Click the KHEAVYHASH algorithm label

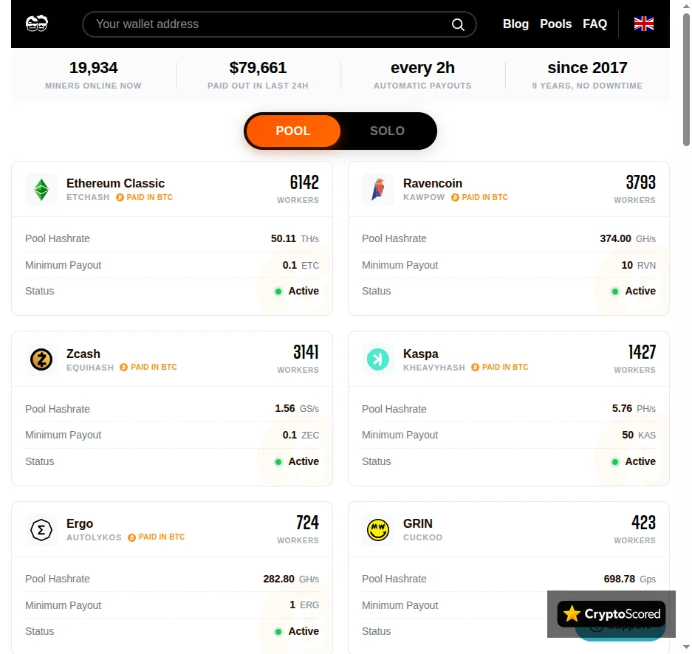434,368
